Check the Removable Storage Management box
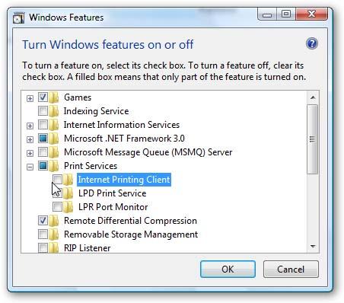 pos(43,234)
